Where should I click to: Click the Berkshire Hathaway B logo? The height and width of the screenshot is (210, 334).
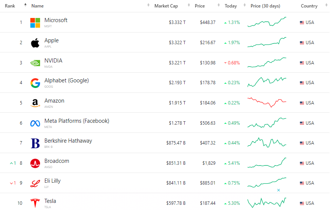35,143
